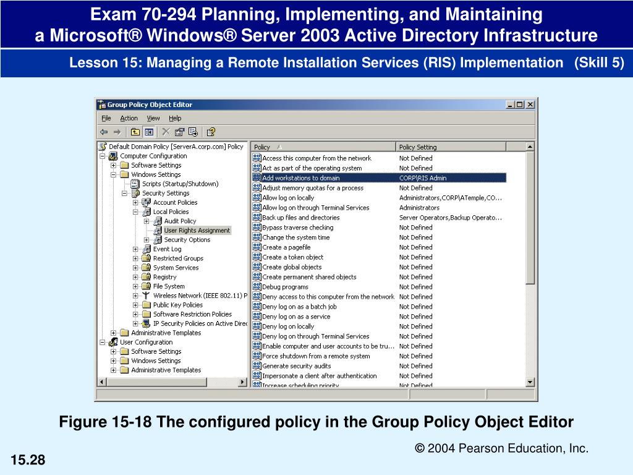This screenshot has height=475, width=633.
Task: Select Impersonate a client after authentication
Action: point(379,375)
